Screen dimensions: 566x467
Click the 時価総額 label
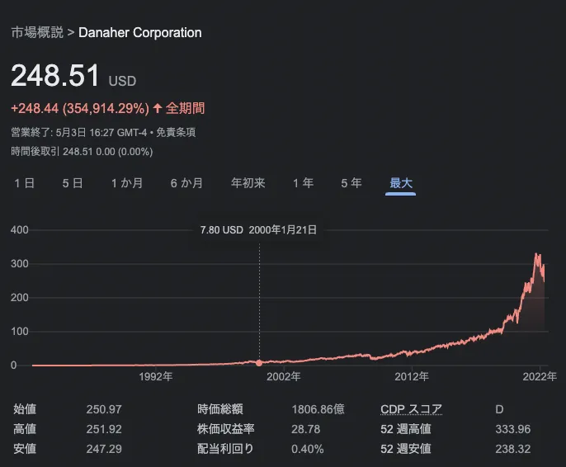click(x=219, y=409)
